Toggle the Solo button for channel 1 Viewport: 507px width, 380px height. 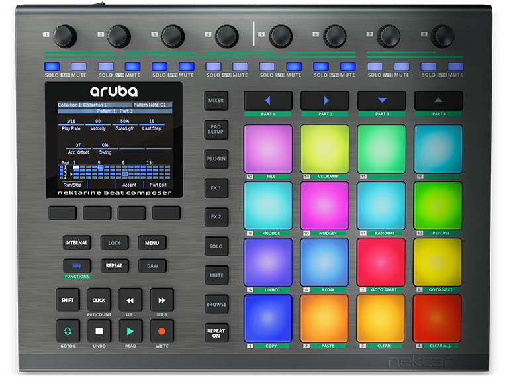(x=52, y=66)
